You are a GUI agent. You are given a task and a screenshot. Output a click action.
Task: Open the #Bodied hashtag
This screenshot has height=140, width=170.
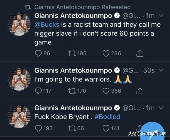pos(107,117)
